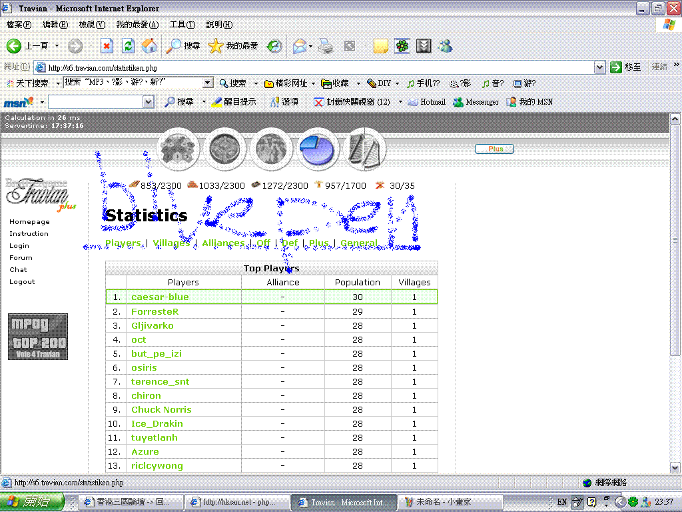Expand the Back button history arrow

coord(57,46)
